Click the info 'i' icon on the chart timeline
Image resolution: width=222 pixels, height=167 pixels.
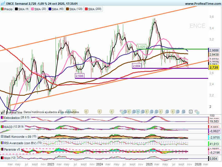click(191, 112)
